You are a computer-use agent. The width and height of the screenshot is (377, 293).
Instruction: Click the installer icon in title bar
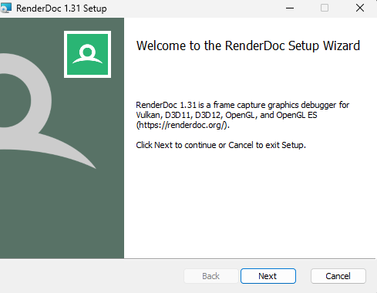(6, 8)
